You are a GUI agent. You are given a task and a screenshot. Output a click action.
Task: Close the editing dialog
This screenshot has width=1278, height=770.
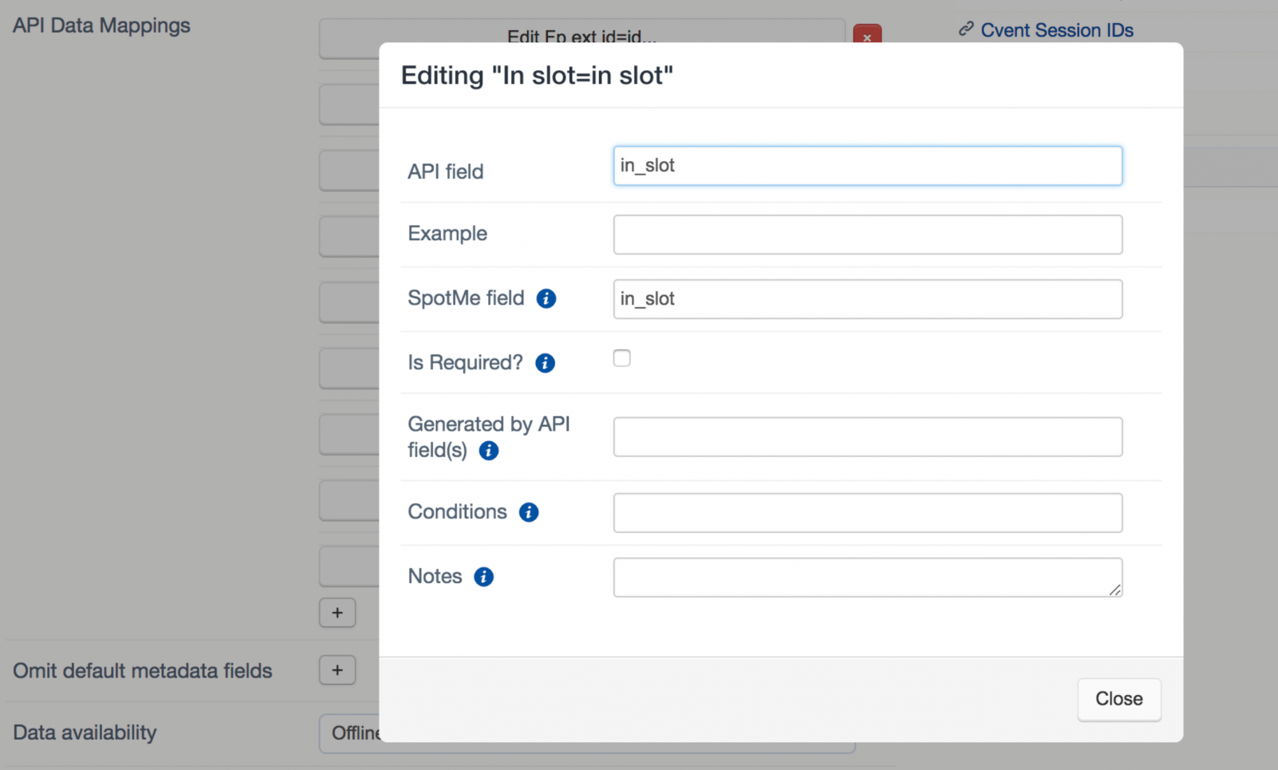[x=1119, y=700]
